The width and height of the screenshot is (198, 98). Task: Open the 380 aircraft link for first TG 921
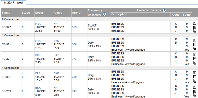[x=74, y=44]
